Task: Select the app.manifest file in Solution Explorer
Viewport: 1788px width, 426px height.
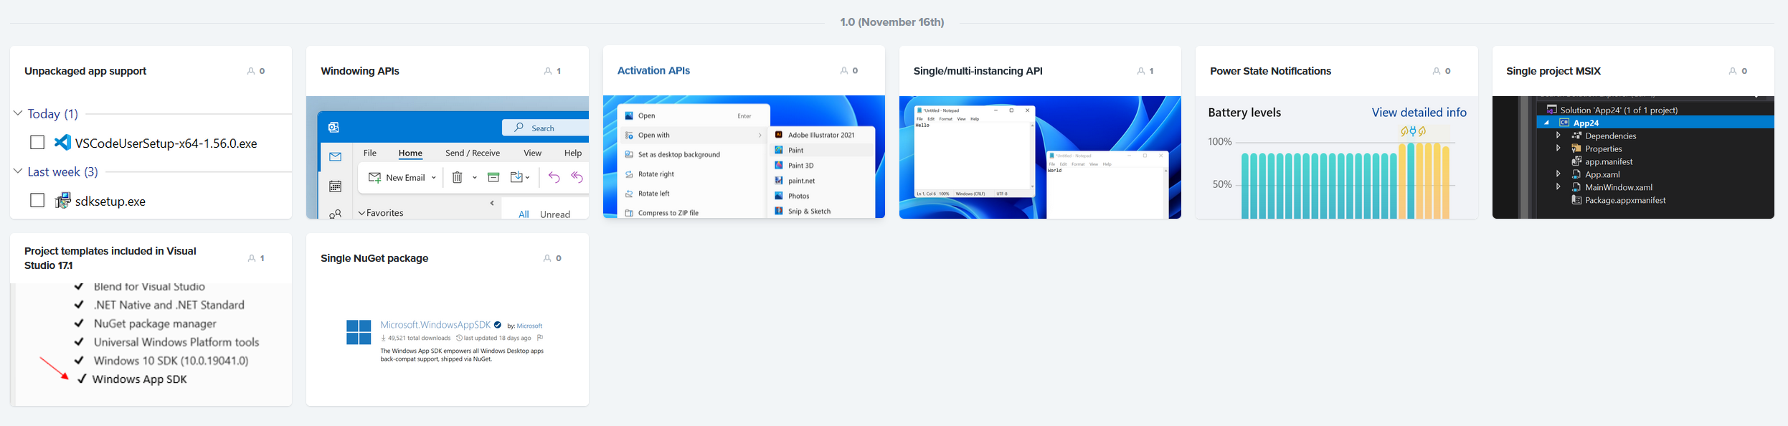Action: [1609, 161]
